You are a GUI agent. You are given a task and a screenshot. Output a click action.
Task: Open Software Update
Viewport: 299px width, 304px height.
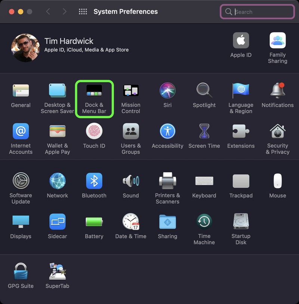pos(21,182)
